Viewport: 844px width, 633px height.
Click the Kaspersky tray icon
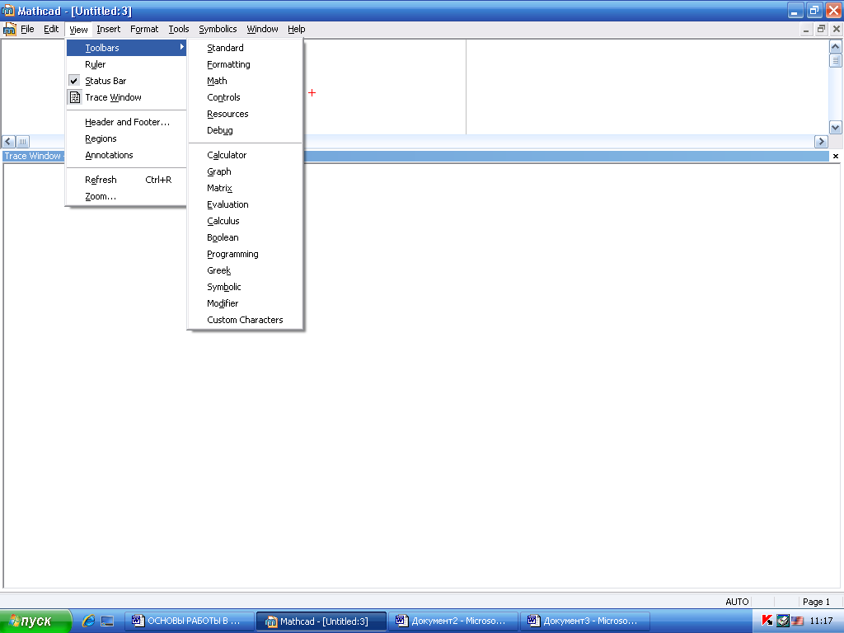767,621
